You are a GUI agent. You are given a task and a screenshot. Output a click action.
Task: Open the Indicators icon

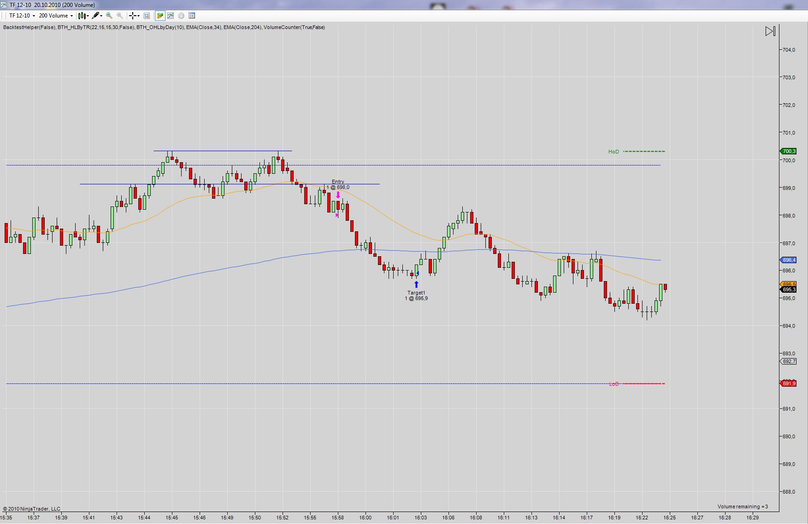click(x=171, y=16)
